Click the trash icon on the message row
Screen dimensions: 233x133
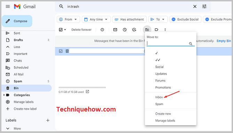67,51
